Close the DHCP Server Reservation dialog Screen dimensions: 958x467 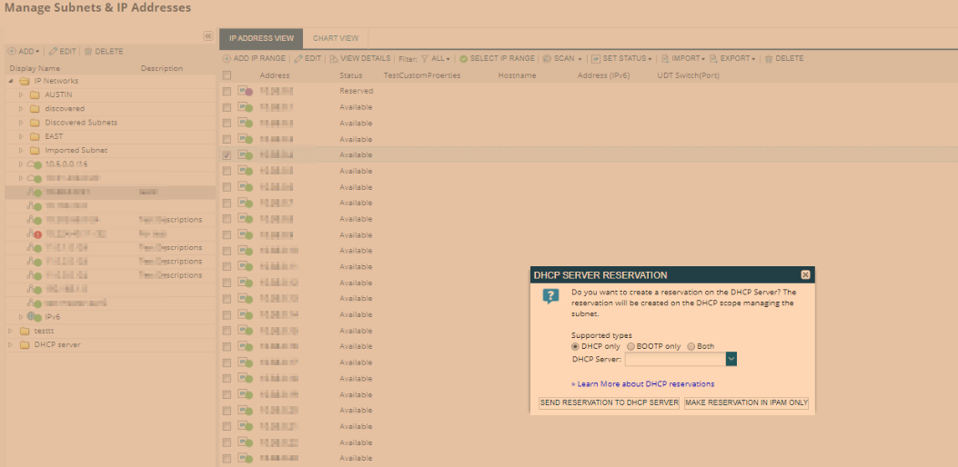(805, 274)
